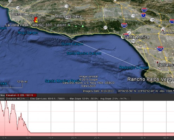Click the Interstate 405 highway shield

[x=124, y=25]
